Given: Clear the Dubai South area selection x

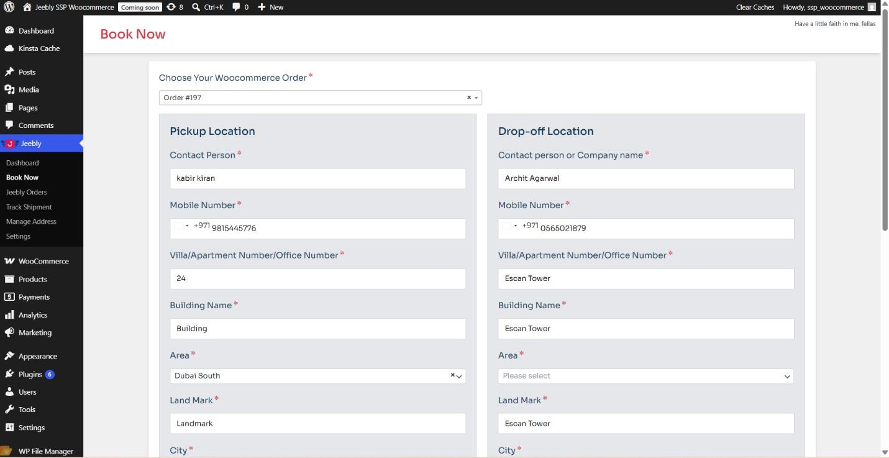Looking at the screenshot, I should [453, 375].
